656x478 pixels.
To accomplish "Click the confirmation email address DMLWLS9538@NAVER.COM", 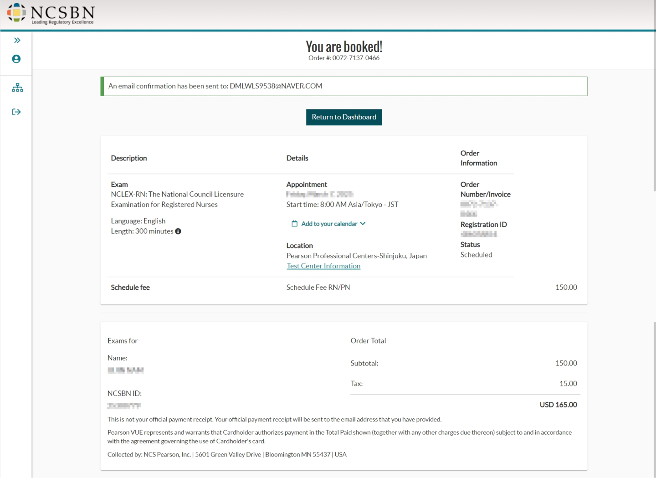I will coord(276,86).
